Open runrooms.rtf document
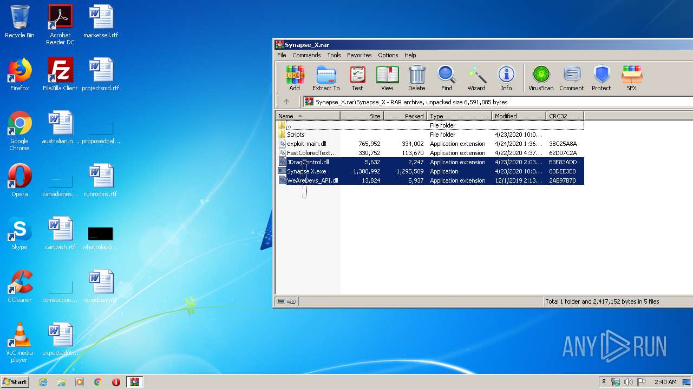The width and height of the screenshot is (693, 389). (101, 180)
